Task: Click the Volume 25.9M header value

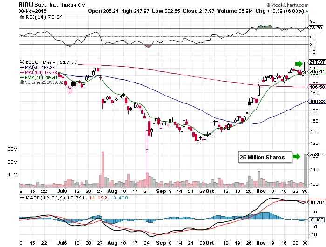Action: pos(235,11)
